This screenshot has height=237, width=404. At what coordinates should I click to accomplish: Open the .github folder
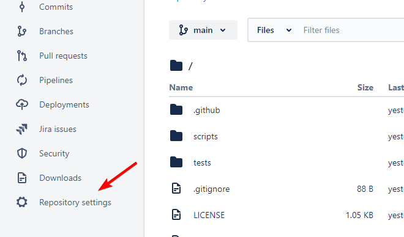(x=207, y=111)
